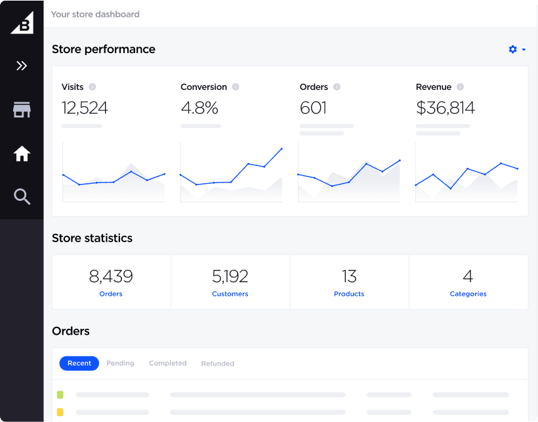Open the Orders statistics link

coord(111,294)
